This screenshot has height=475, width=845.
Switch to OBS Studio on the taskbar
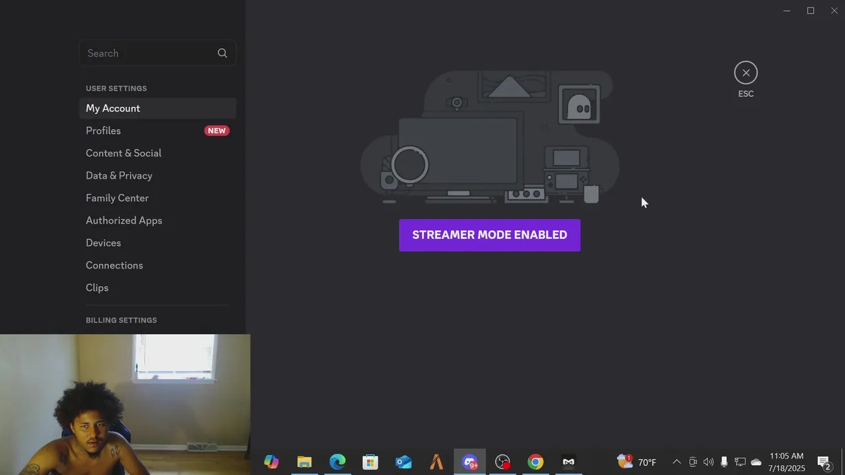[502, 462]
